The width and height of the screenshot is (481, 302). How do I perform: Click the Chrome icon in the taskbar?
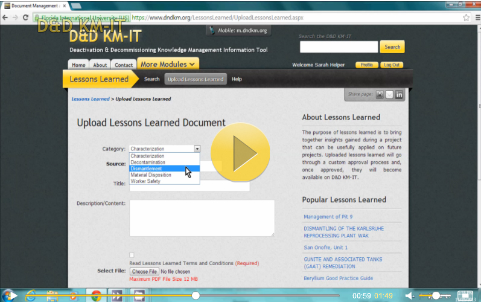pyautogui.click(x=96, y=296)
